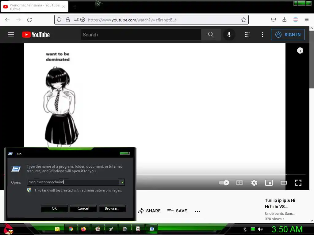The width and height of the screenshot is (314, 235).
Task: Close the Wenomechainsama YouTube tab
Action: point(63,7)
